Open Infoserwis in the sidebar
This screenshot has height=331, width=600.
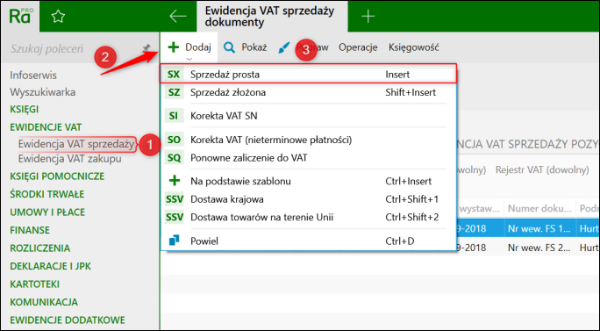[33, 76]
